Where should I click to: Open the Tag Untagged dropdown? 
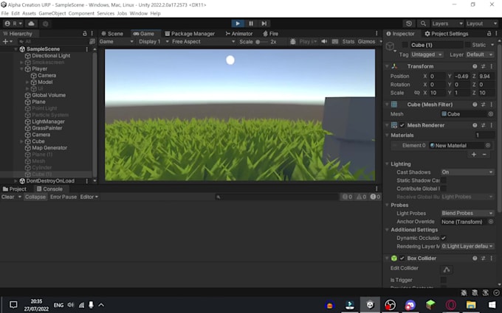point(427,54)
